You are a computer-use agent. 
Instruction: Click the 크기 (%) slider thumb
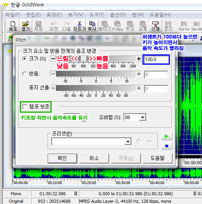83,59
